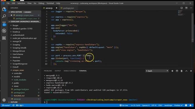Viewport: 195px width, 109px height.
Task: Change the UTF-8 file encoding
Action: pyautogui.click(x=154, y=105)
